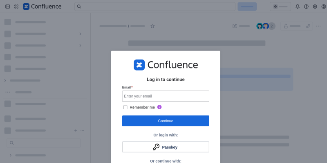Open the sidebar more item with three dots
This screenshot has height=163, width=327.
[7, 92]
